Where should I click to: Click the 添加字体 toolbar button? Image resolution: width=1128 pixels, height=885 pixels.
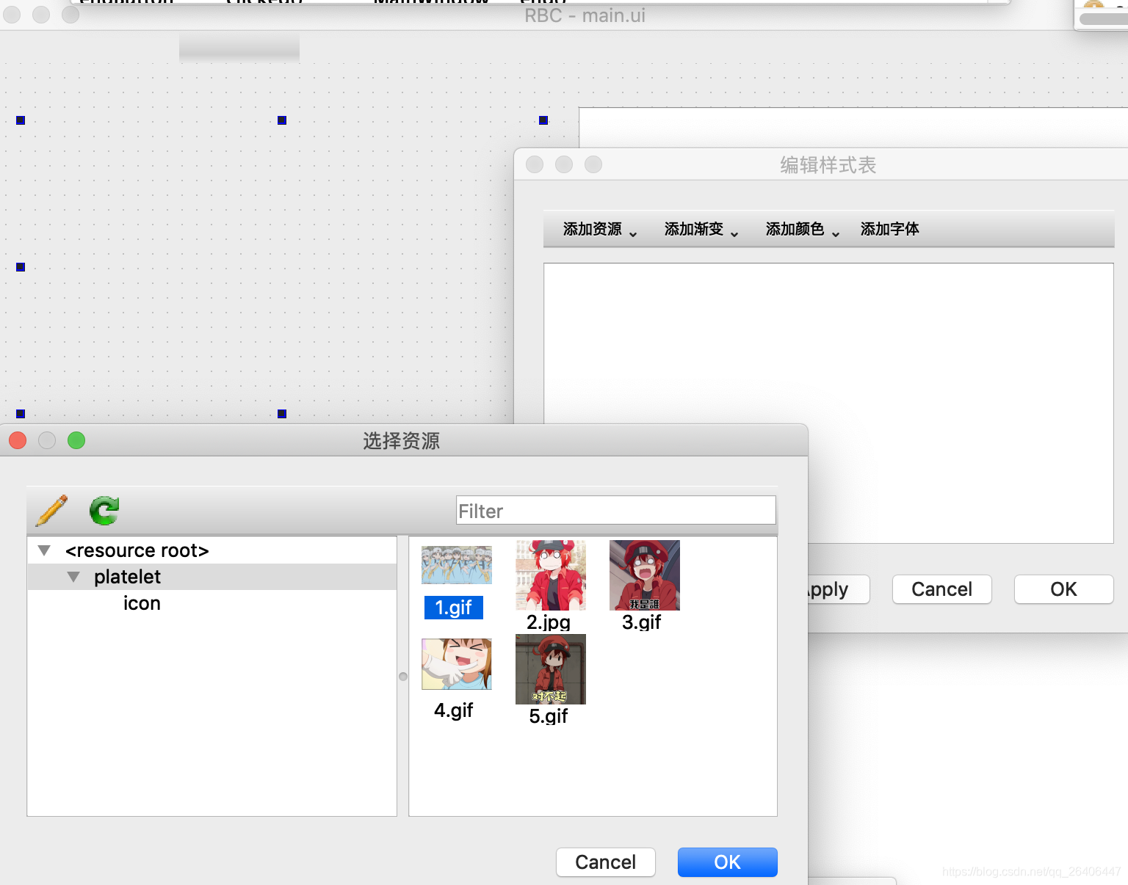click(890, 230)
